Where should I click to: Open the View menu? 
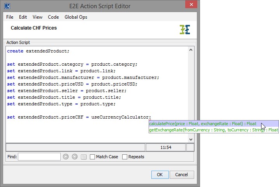[x=37, y=17]
